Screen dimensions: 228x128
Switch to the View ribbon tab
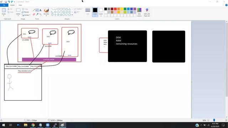point(20,5)
